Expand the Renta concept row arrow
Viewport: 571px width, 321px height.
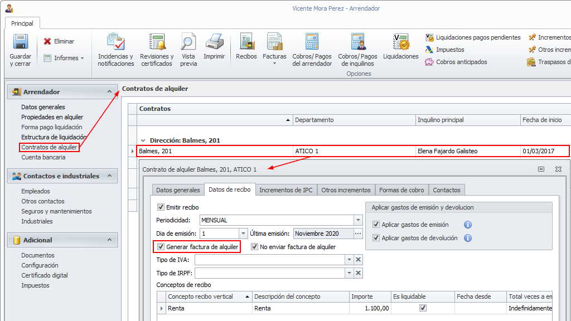point(162,308)
